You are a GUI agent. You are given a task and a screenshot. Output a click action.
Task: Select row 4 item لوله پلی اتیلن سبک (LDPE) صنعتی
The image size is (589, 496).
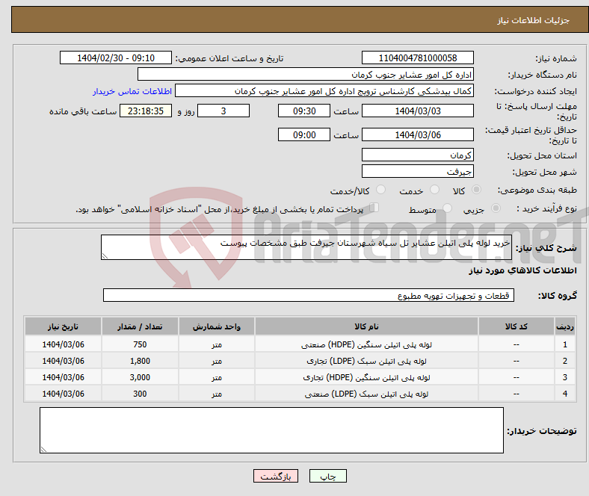pos(366,394)
